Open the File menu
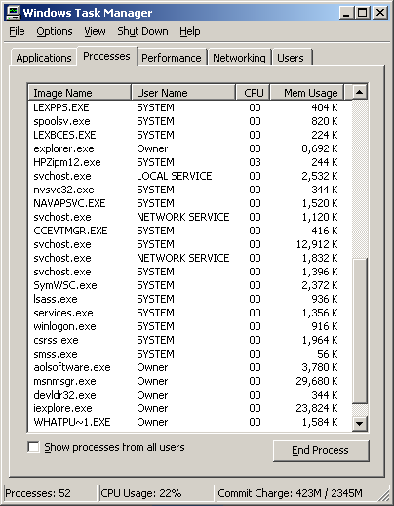Viewport: 394px width, 506px height. coord(17,31)
